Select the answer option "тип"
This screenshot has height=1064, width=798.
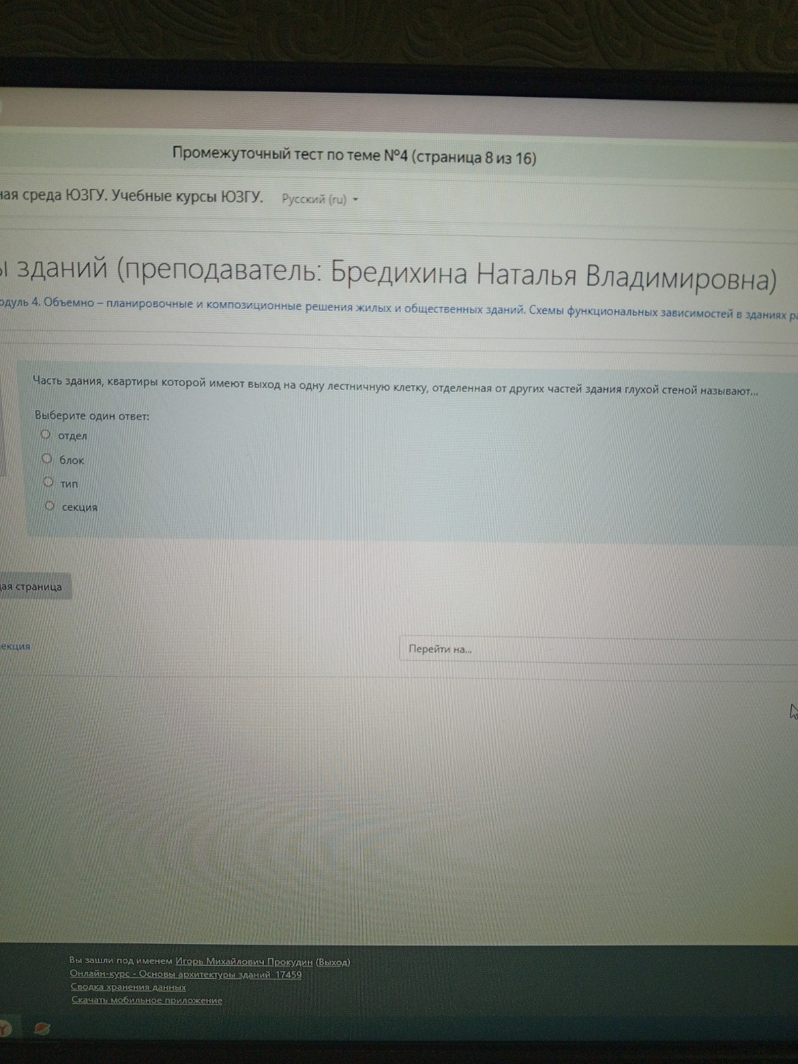(x=48, y=481)
